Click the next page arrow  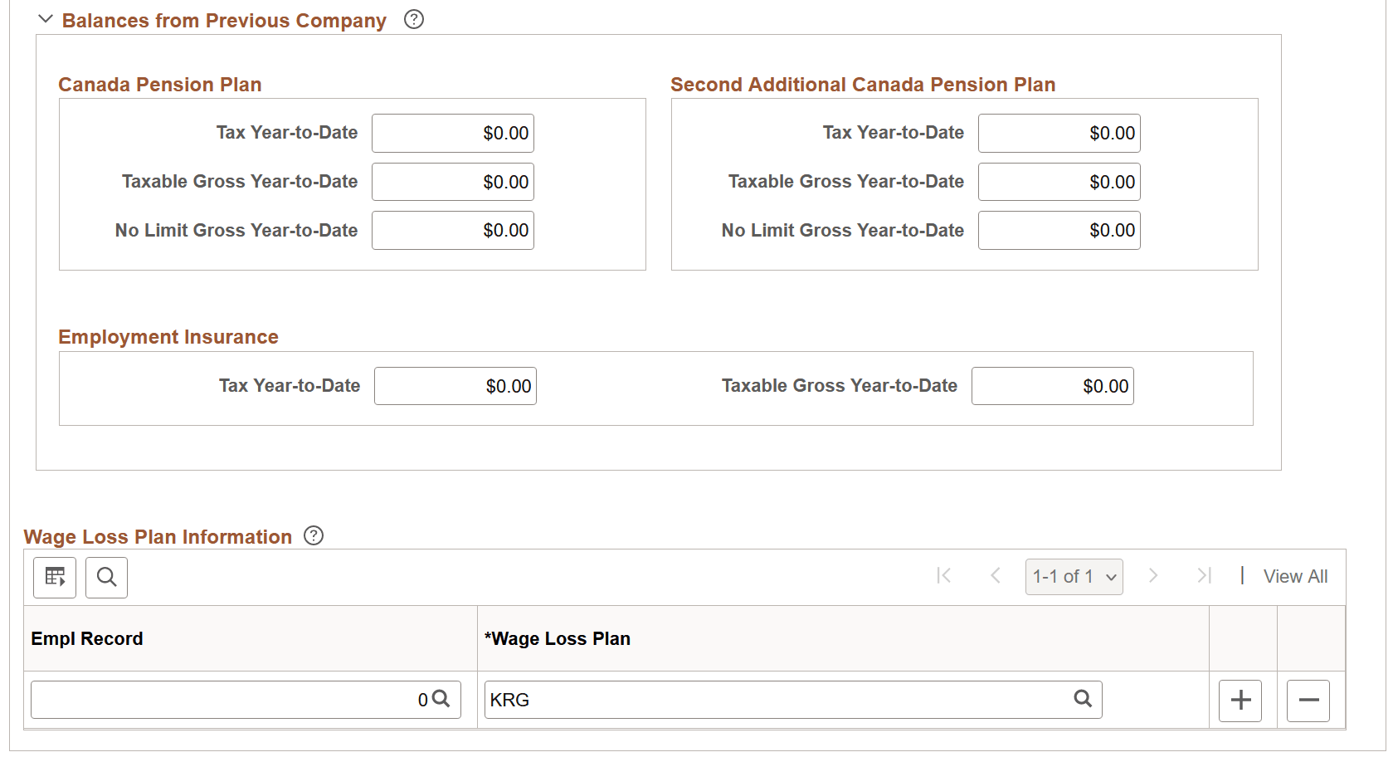point(1153,576)
